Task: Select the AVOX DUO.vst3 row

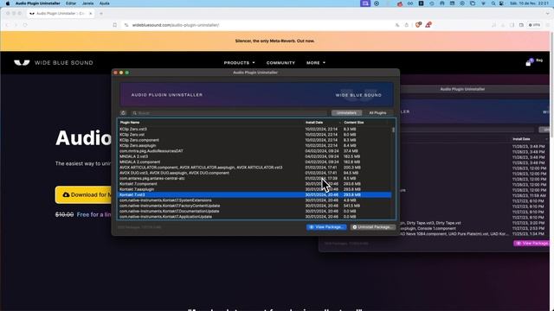Action: click(254, 173)
